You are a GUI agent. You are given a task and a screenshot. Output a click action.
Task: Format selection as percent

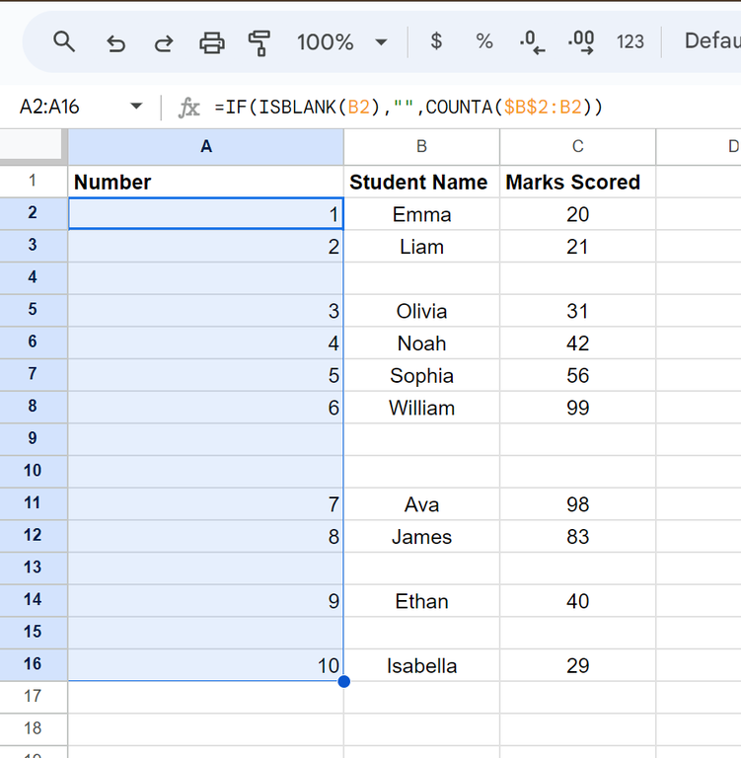[484, 41]
